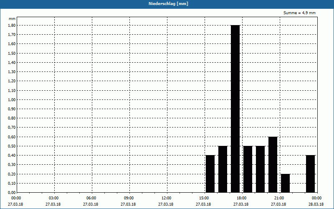Select the 1,10 y-axis label
The height and width of the screenshot is (209, 334).
click(12, 90)
